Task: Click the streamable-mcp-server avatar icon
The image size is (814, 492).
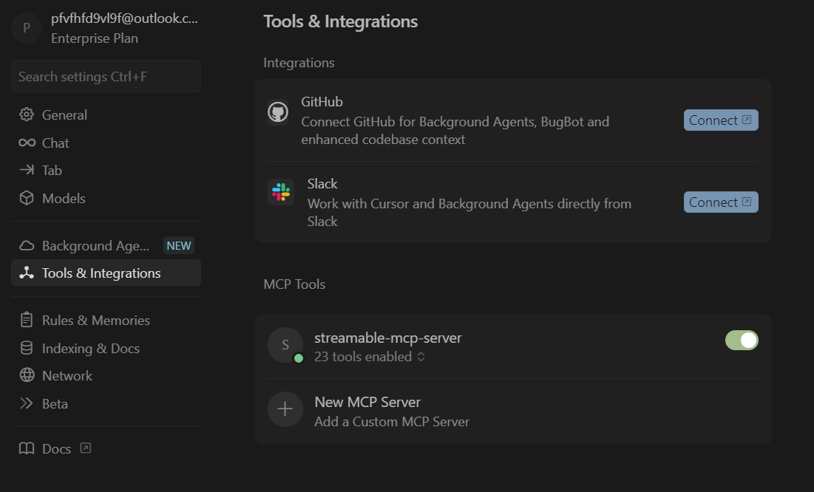Action: (x=285, y=345)
